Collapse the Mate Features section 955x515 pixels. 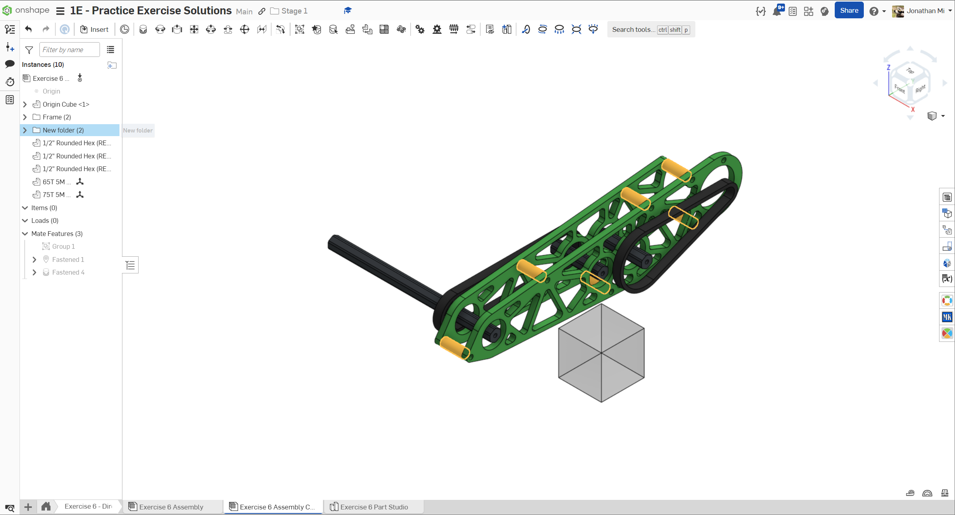[x=25, y=234]
